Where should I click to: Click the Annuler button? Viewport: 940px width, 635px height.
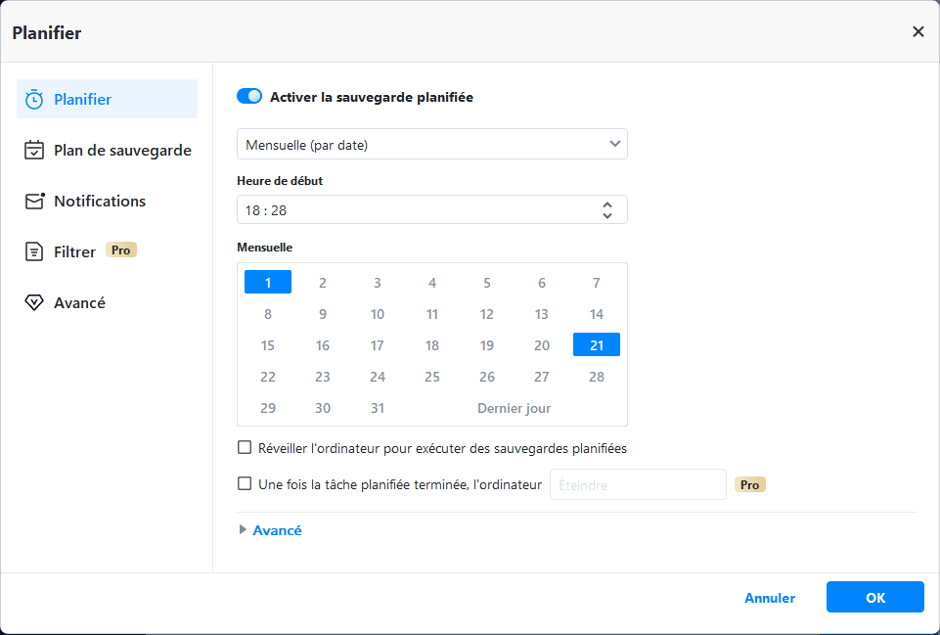[770, 598]
